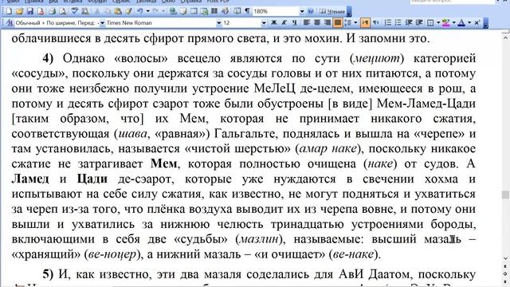The height and width of the screenshot is (287, 510).
Task: Toggle the Document Map pane
Action: 237,11
